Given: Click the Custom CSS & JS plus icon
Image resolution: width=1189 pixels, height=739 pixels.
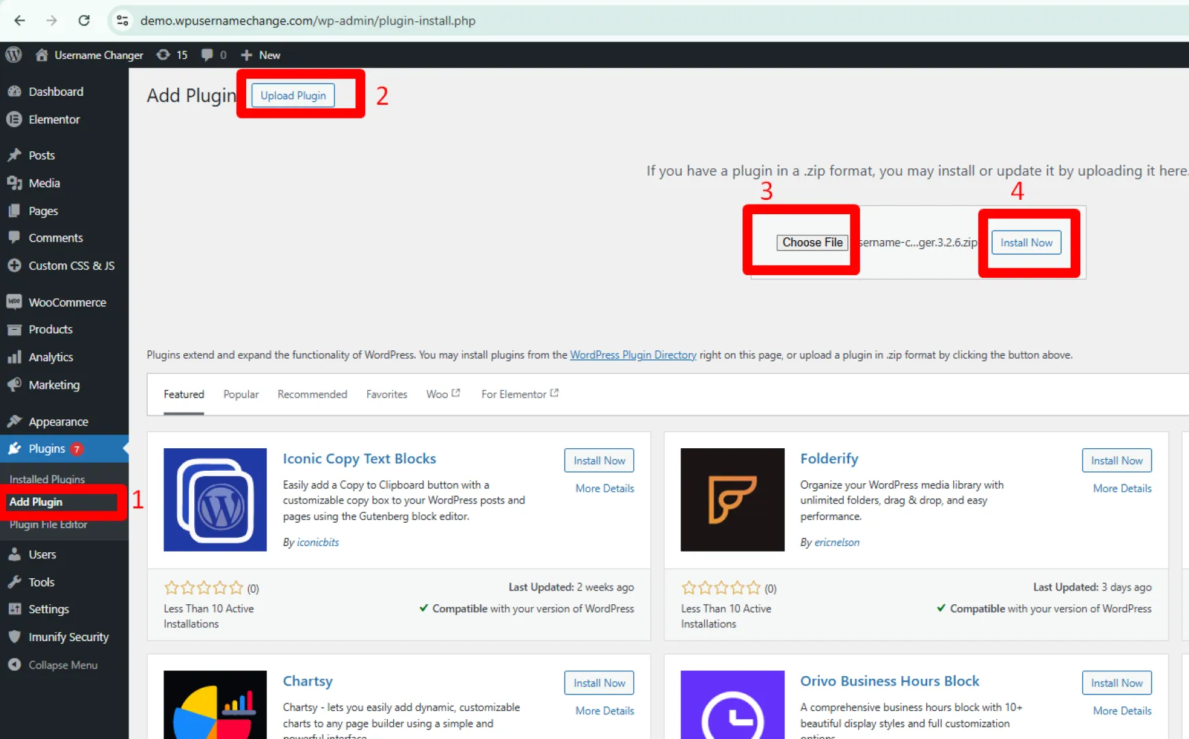Looking at the screenshot, I should pyautogui.click(x=14, y=265).
